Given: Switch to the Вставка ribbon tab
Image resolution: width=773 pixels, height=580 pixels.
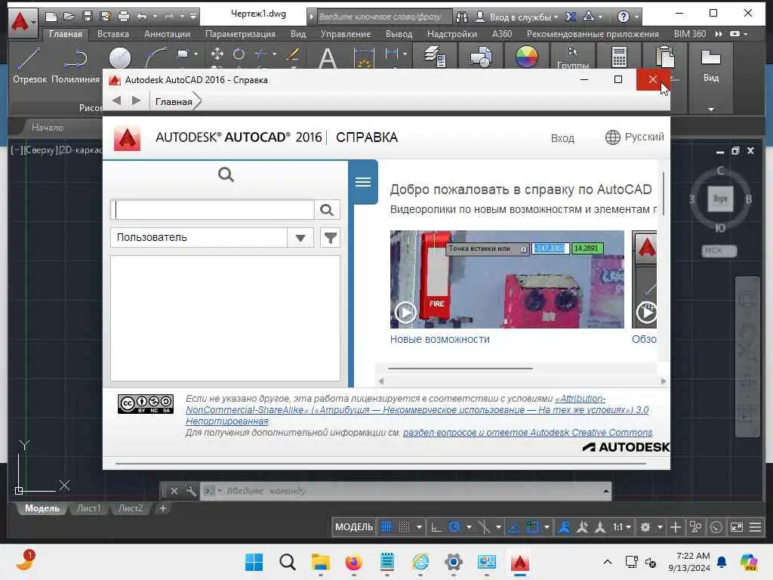Looking at the screenshot, I should pyautogui.click(x=113, y=34).
